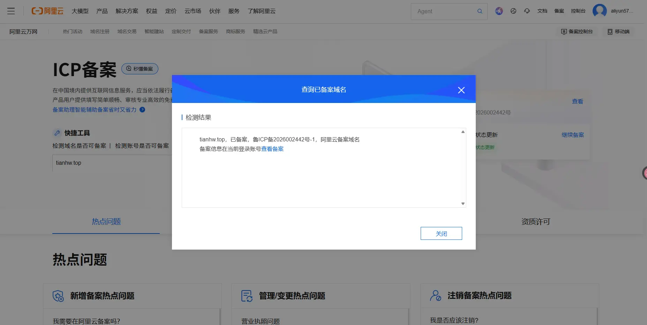Click the 新增备案热点问题 shield icon
This screenshot has width=647, height=325.
[x=58, y=296]
